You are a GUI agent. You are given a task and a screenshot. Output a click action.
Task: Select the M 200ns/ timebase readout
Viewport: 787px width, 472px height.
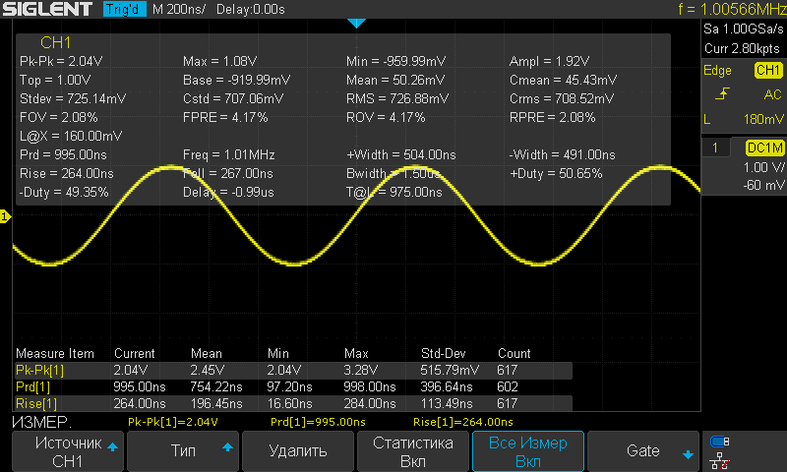pyautogui.click(x=179, y=10)
